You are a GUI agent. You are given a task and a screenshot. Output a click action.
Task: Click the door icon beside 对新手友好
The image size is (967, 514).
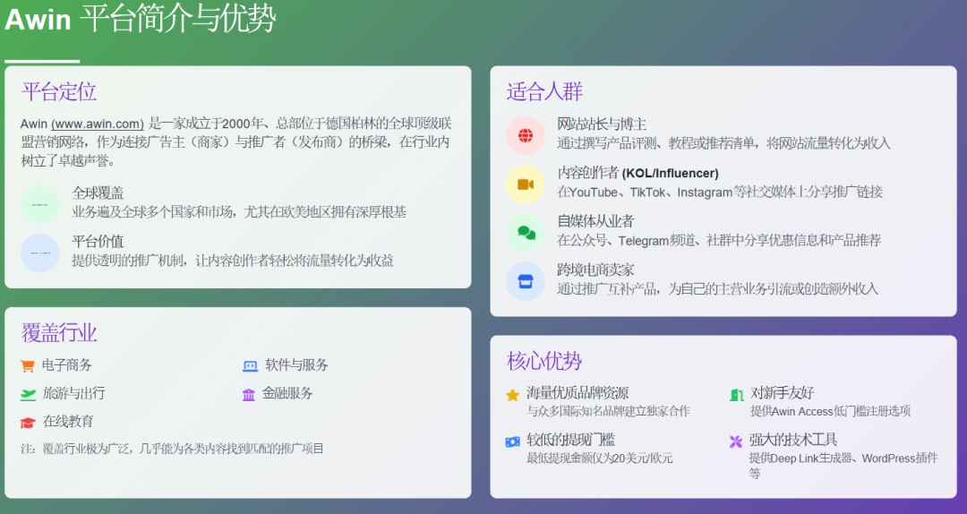pyautogui.click(x=736, y=395)
